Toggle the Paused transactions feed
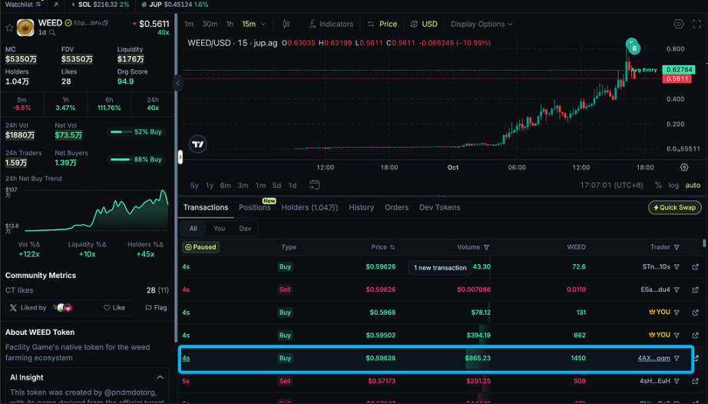 200,247
